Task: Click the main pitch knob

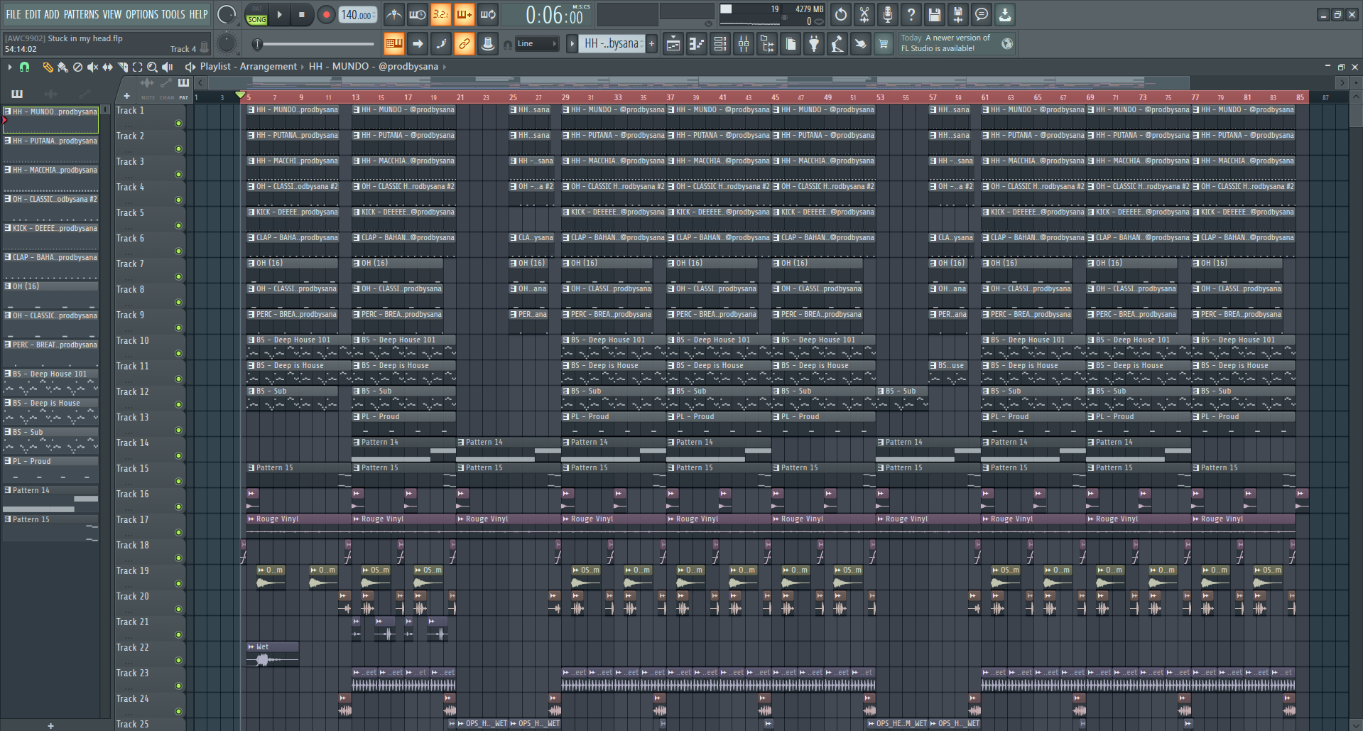Action: (227, 44)
